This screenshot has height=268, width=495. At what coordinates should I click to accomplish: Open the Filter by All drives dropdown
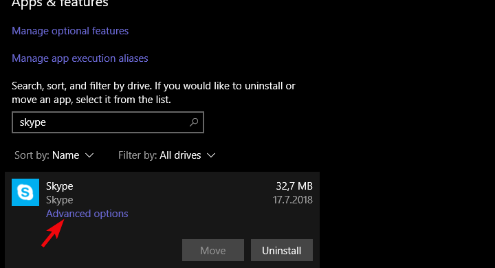pyautogui.click(x=166, y=155)
